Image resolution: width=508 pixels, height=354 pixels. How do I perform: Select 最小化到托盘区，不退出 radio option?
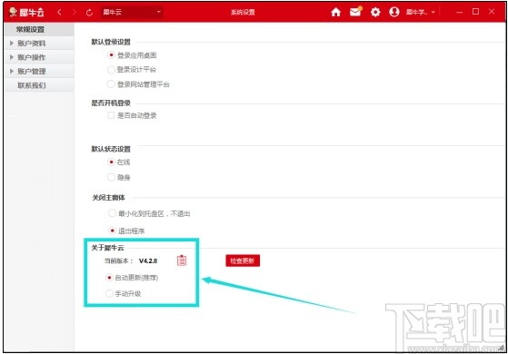coord(112,213)
